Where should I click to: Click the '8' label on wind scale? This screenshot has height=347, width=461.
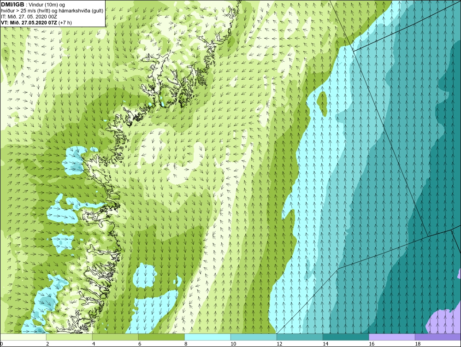click(186, 344)
